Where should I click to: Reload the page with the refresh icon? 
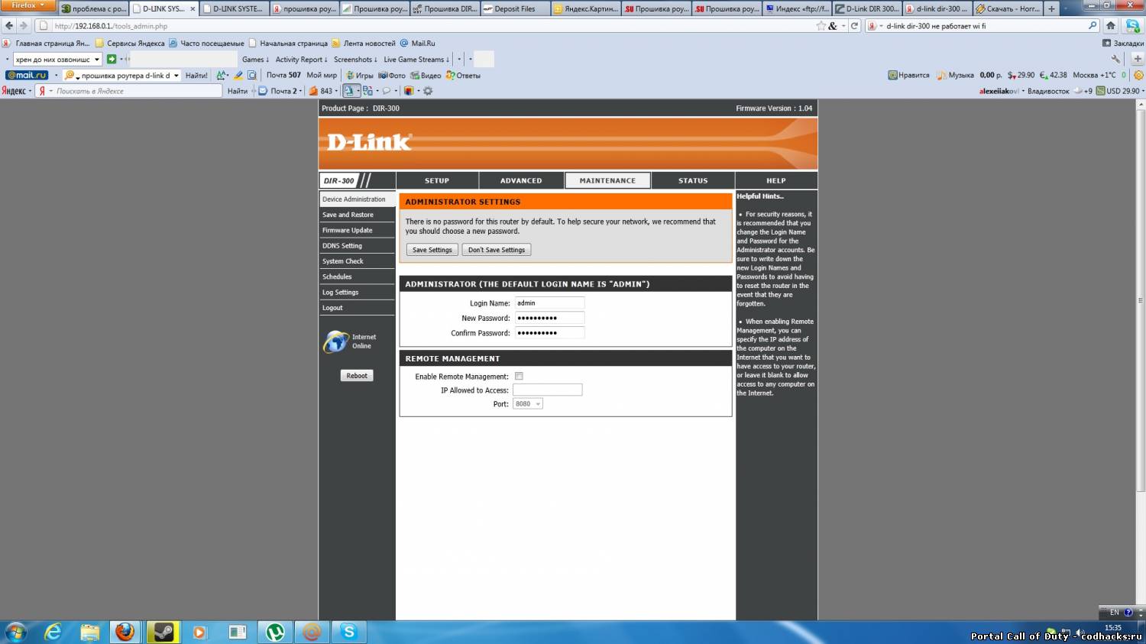coord(854,26)
